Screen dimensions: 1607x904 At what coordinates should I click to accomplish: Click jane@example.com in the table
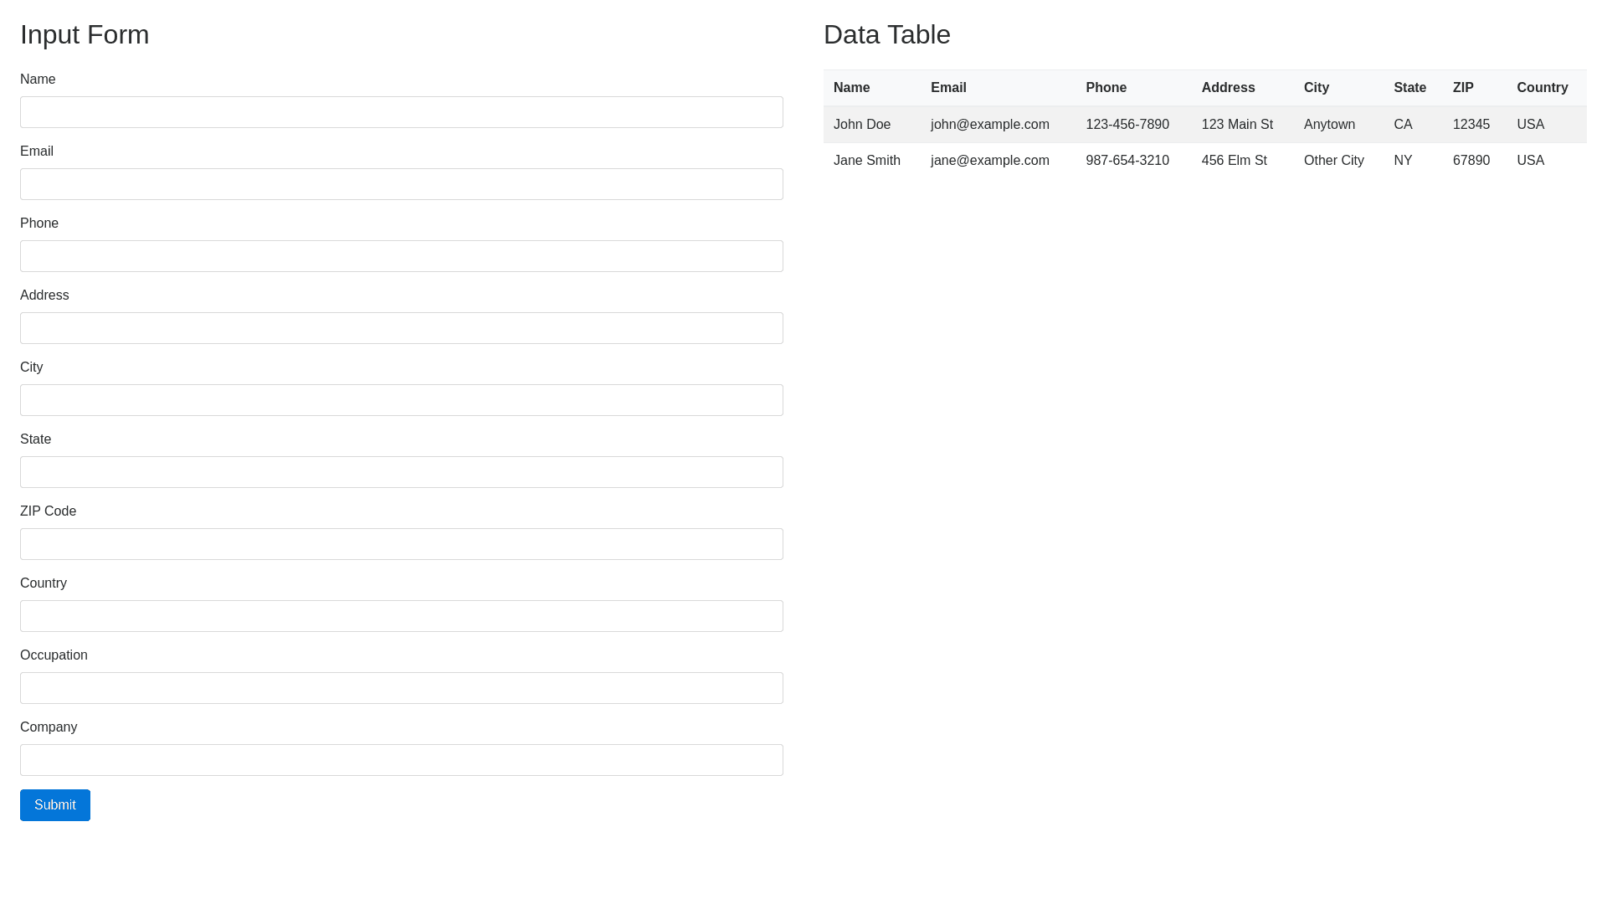[x=989, y=161]
